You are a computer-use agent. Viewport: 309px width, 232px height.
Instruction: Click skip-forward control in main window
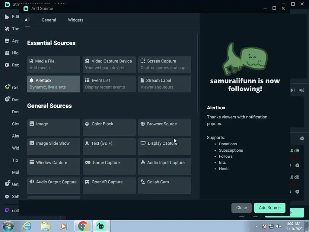293,90
